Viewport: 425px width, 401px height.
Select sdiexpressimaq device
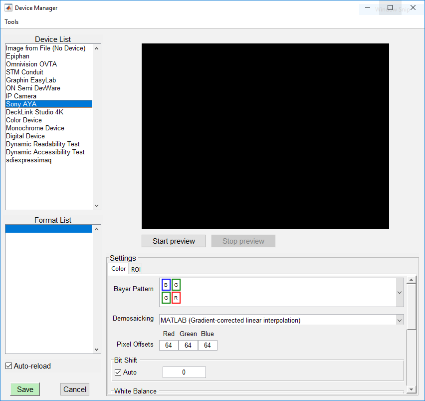point(49,160)
